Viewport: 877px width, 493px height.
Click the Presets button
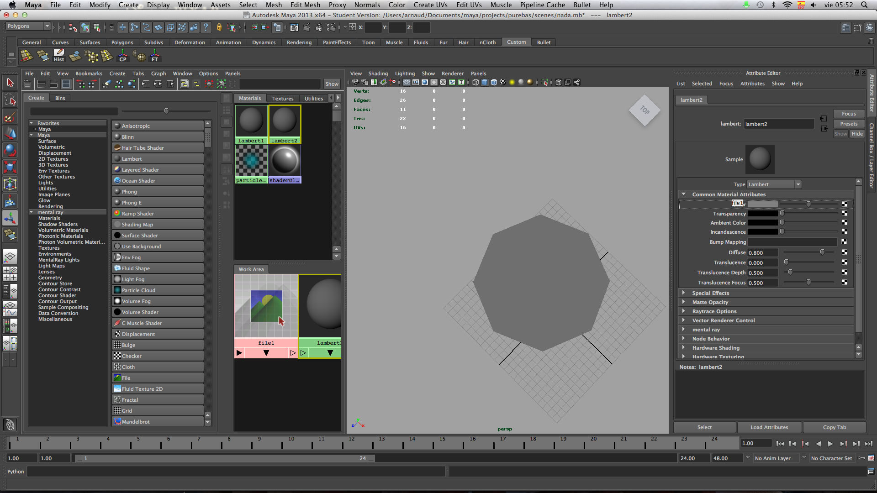(848, 124)
